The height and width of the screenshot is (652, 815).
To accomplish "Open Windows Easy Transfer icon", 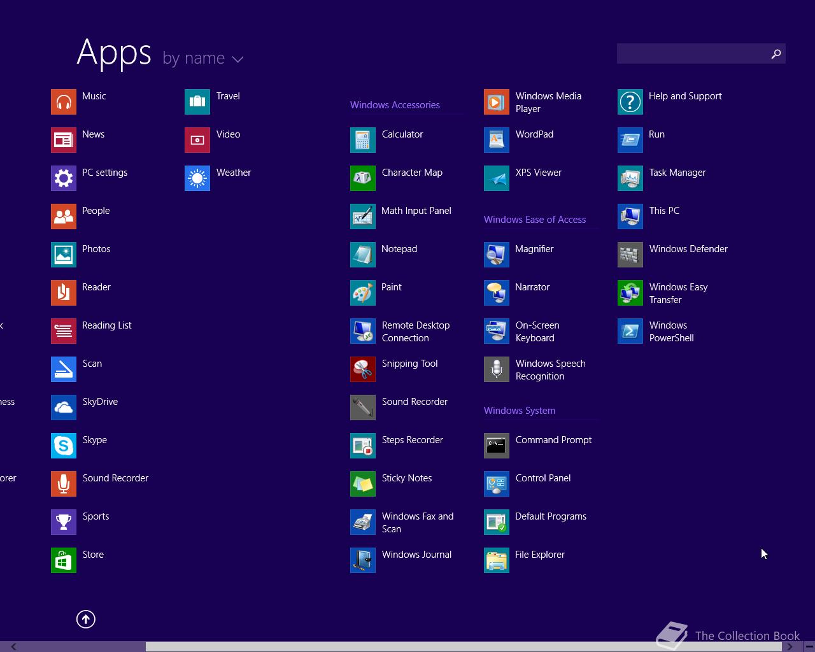I will click(x=630, y=293).
